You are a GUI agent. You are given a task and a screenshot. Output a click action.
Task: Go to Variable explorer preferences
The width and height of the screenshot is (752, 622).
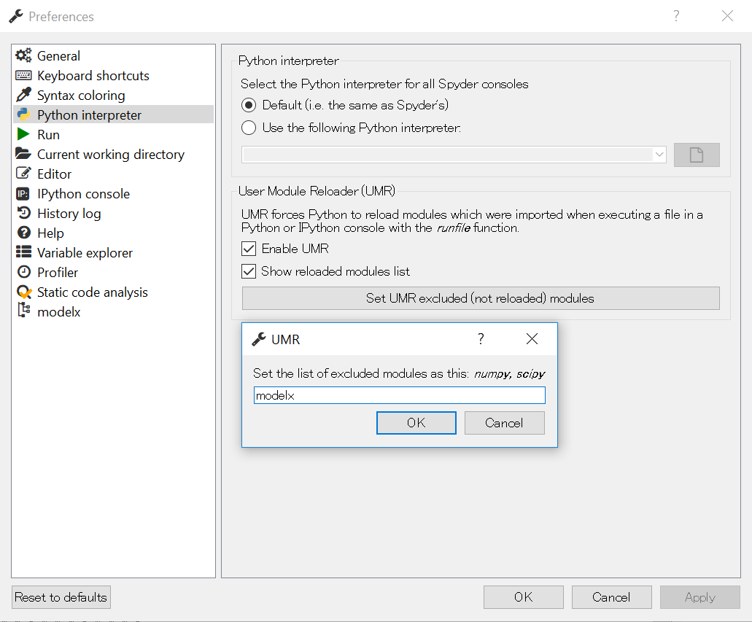point(85,253)
